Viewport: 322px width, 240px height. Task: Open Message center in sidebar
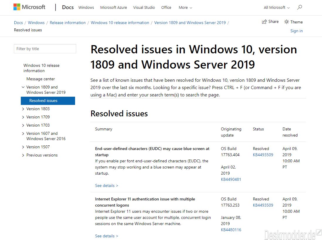click(41, 79)
